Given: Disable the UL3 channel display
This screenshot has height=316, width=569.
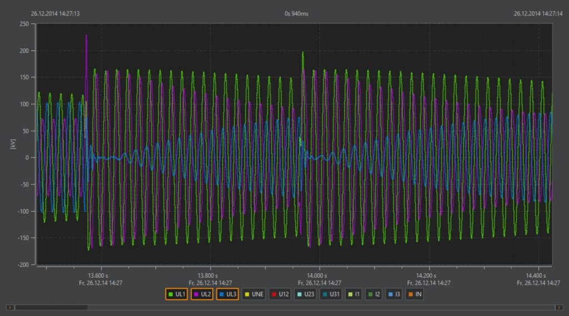Looking at the screenshot, I should click(x=228, y=294).
